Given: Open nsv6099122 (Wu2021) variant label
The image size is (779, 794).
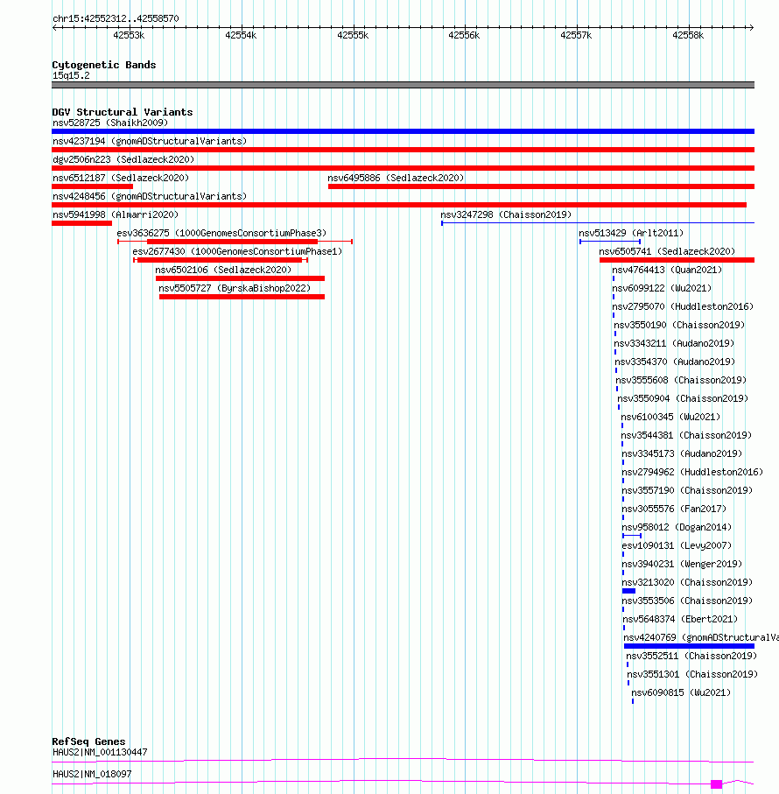Looking at the screenshot, I should click(x=662, y=288).
